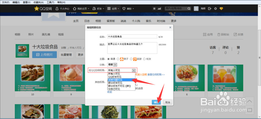The image size is (261, 119).
Task: Choose 仅自己可见 option
Action: click(x=121, y=89)
